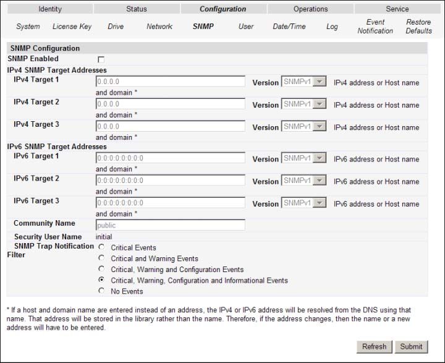
Task: Open the User configuration page
Action: [x=246, y=27]
